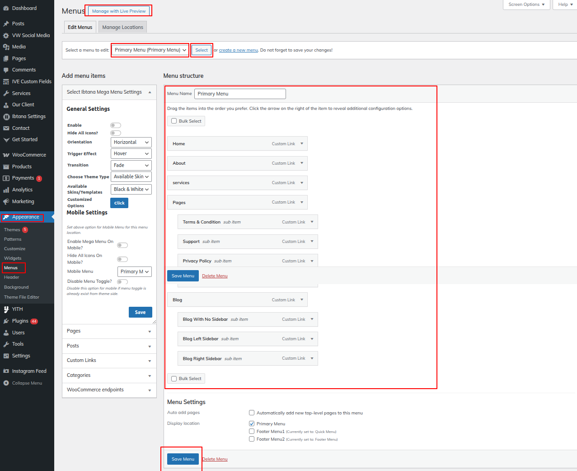Open the Orientation dropdown
Screen dimensions: 577x471
tap(131, 142)
